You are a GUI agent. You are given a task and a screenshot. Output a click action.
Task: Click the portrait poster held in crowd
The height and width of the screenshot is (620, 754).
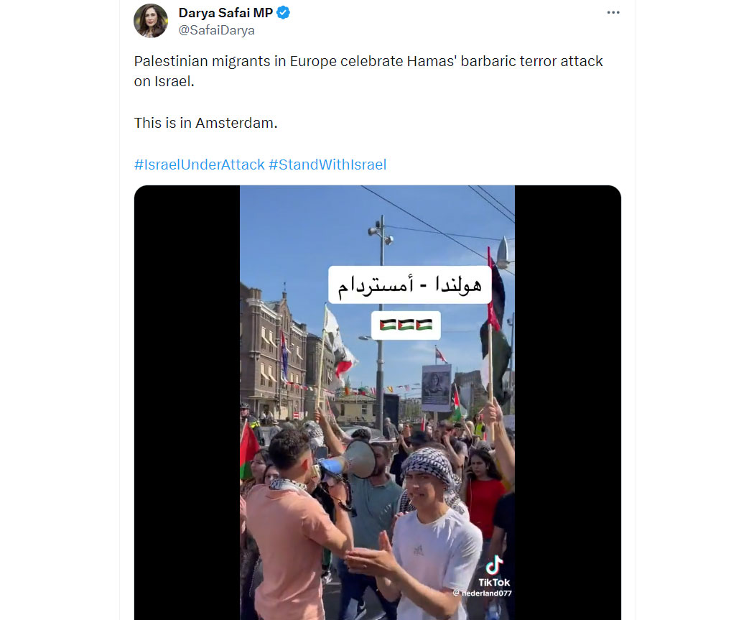click(x=436, y=388)
